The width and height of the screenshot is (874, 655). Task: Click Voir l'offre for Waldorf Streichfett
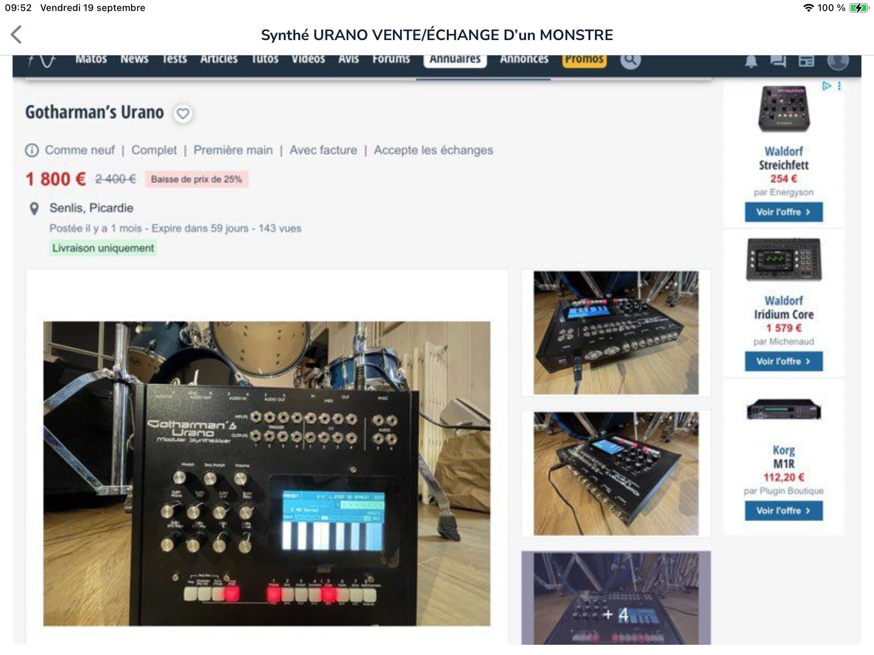[784, 212]
